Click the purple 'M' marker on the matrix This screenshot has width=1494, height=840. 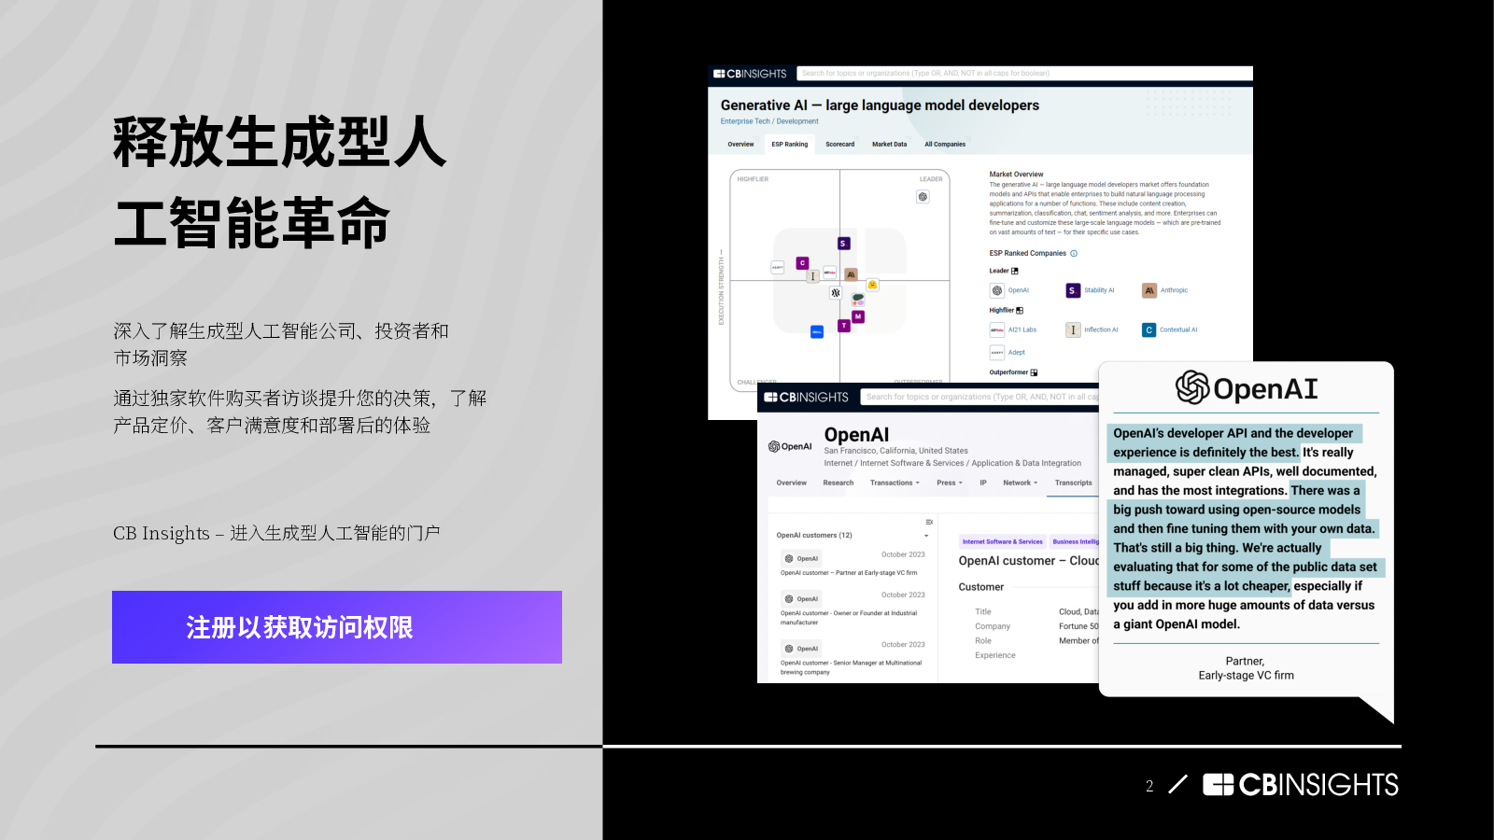click(x=858, y=316)
